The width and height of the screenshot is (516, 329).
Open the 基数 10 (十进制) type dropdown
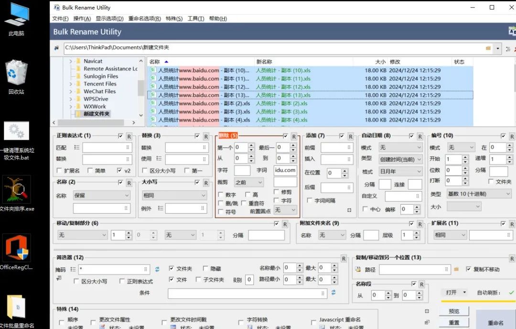(x=479, y=194)
